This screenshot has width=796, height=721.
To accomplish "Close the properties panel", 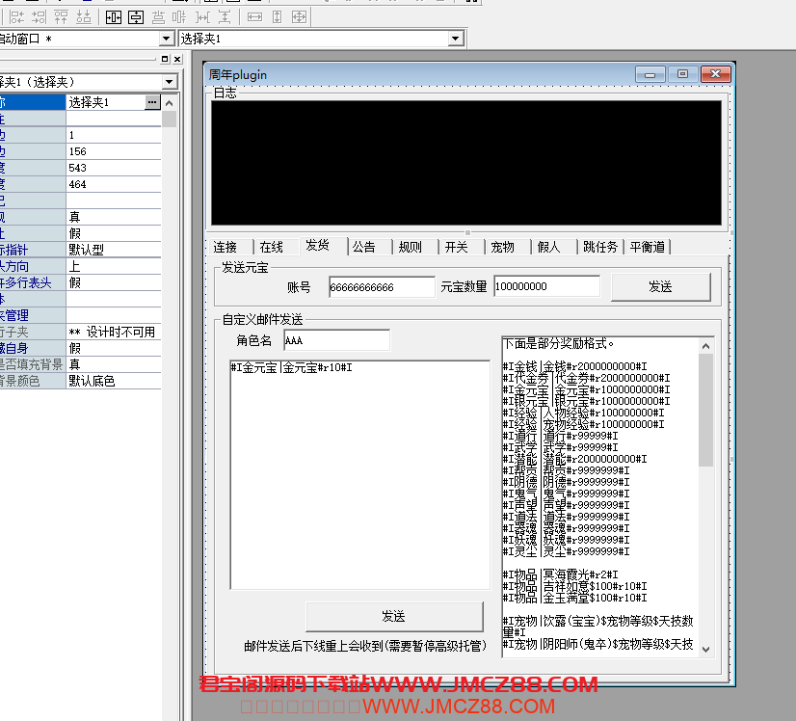I will 177,59.
